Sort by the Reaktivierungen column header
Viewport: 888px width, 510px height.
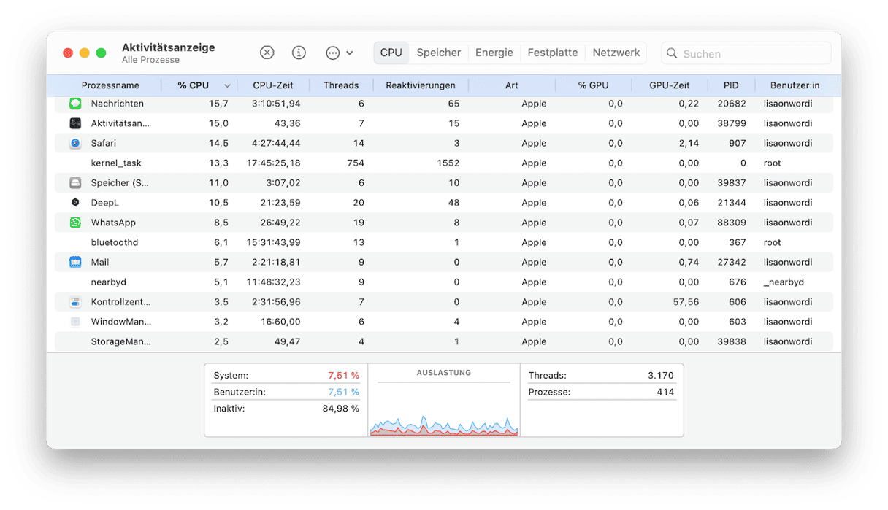[x=421, y=85]
